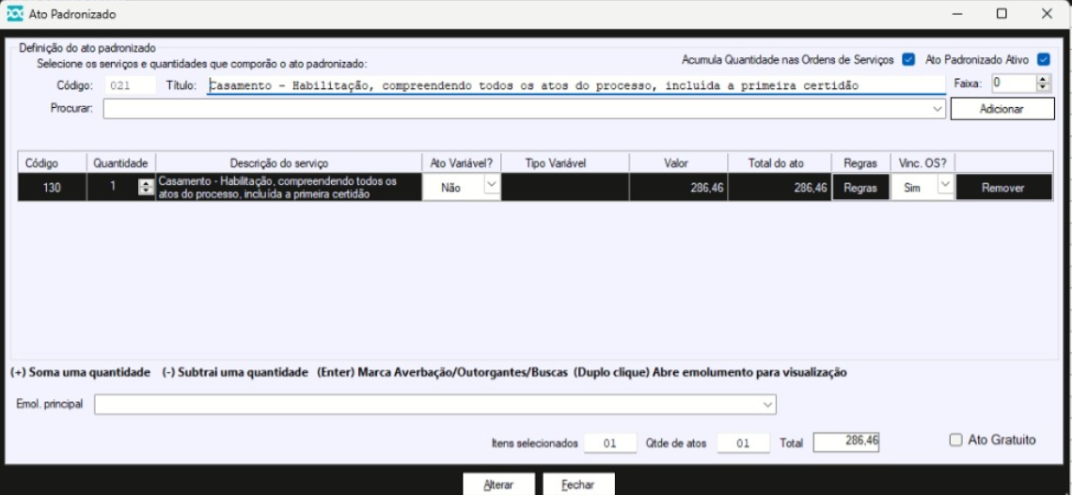Image resolution: width=1072 pixels, height=495 pixels.
Task: Click the Fechar button
Action: point(578,485)
